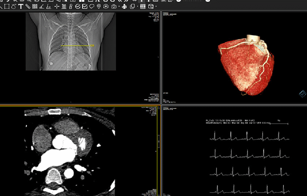Click the scroll-up arrow of CT viewport
Screen dimensions: 307x196
point(159,108)
